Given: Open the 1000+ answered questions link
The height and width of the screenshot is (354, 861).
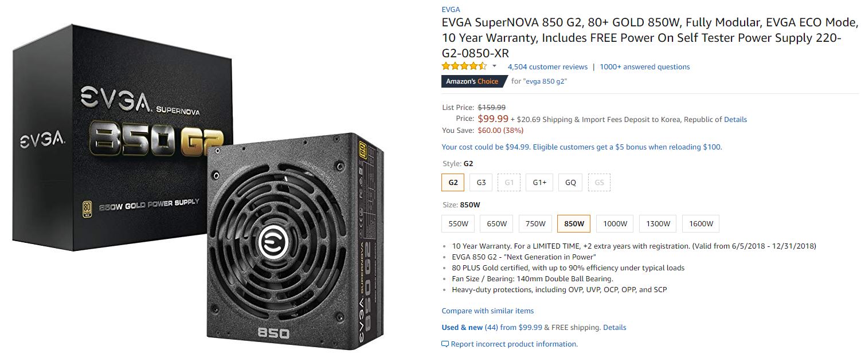Looking at the screenshot, I should coord(644,67).
